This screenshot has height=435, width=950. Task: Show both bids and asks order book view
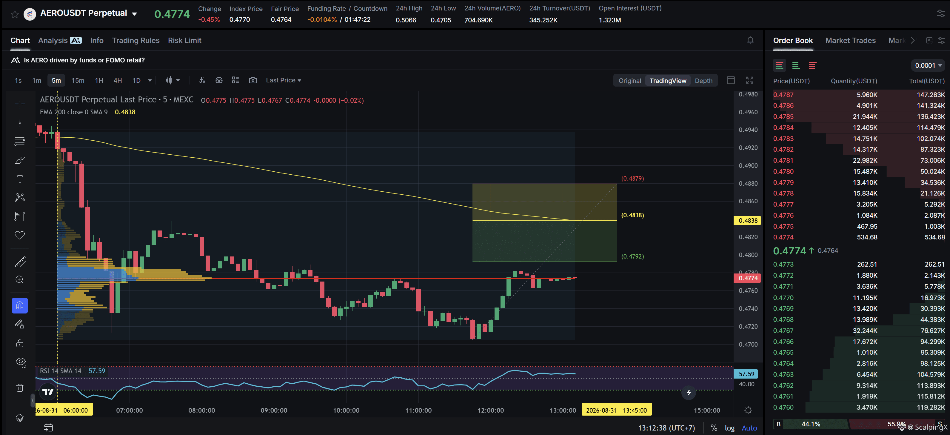[x=779, y=65]
